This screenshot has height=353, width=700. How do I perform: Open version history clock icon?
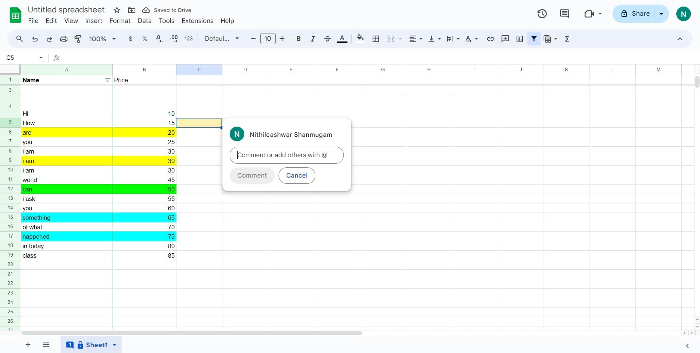(542, 14)
